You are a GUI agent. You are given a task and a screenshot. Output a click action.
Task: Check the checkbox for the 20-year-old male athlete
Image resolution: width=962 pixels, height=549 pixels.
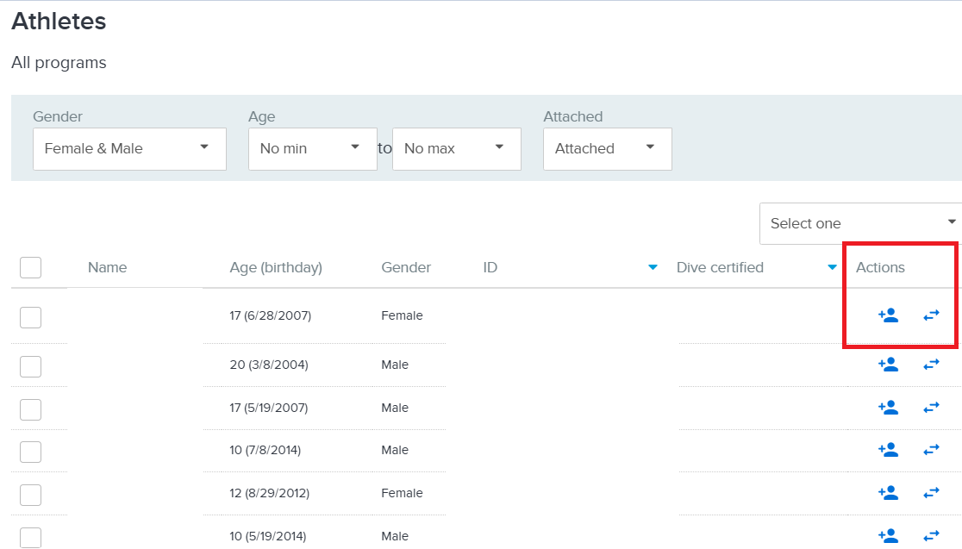click(x=29, y=365)
